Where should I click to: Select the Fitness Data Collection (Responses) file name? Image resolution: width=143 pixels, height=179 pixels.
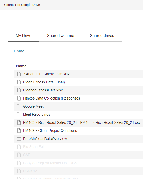[x=52, y=98]
